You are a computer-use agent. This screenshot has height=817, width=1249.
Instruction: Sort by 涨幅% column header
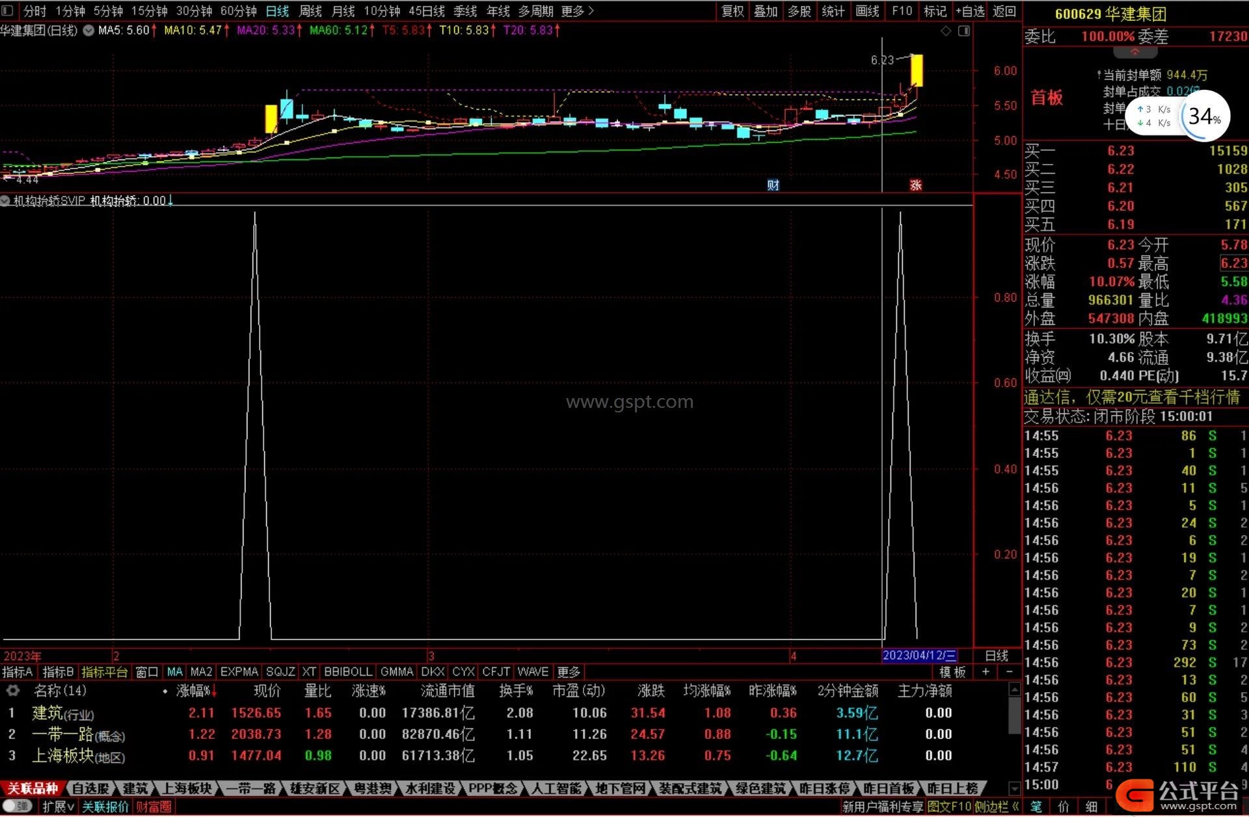(x=196, y=691)
